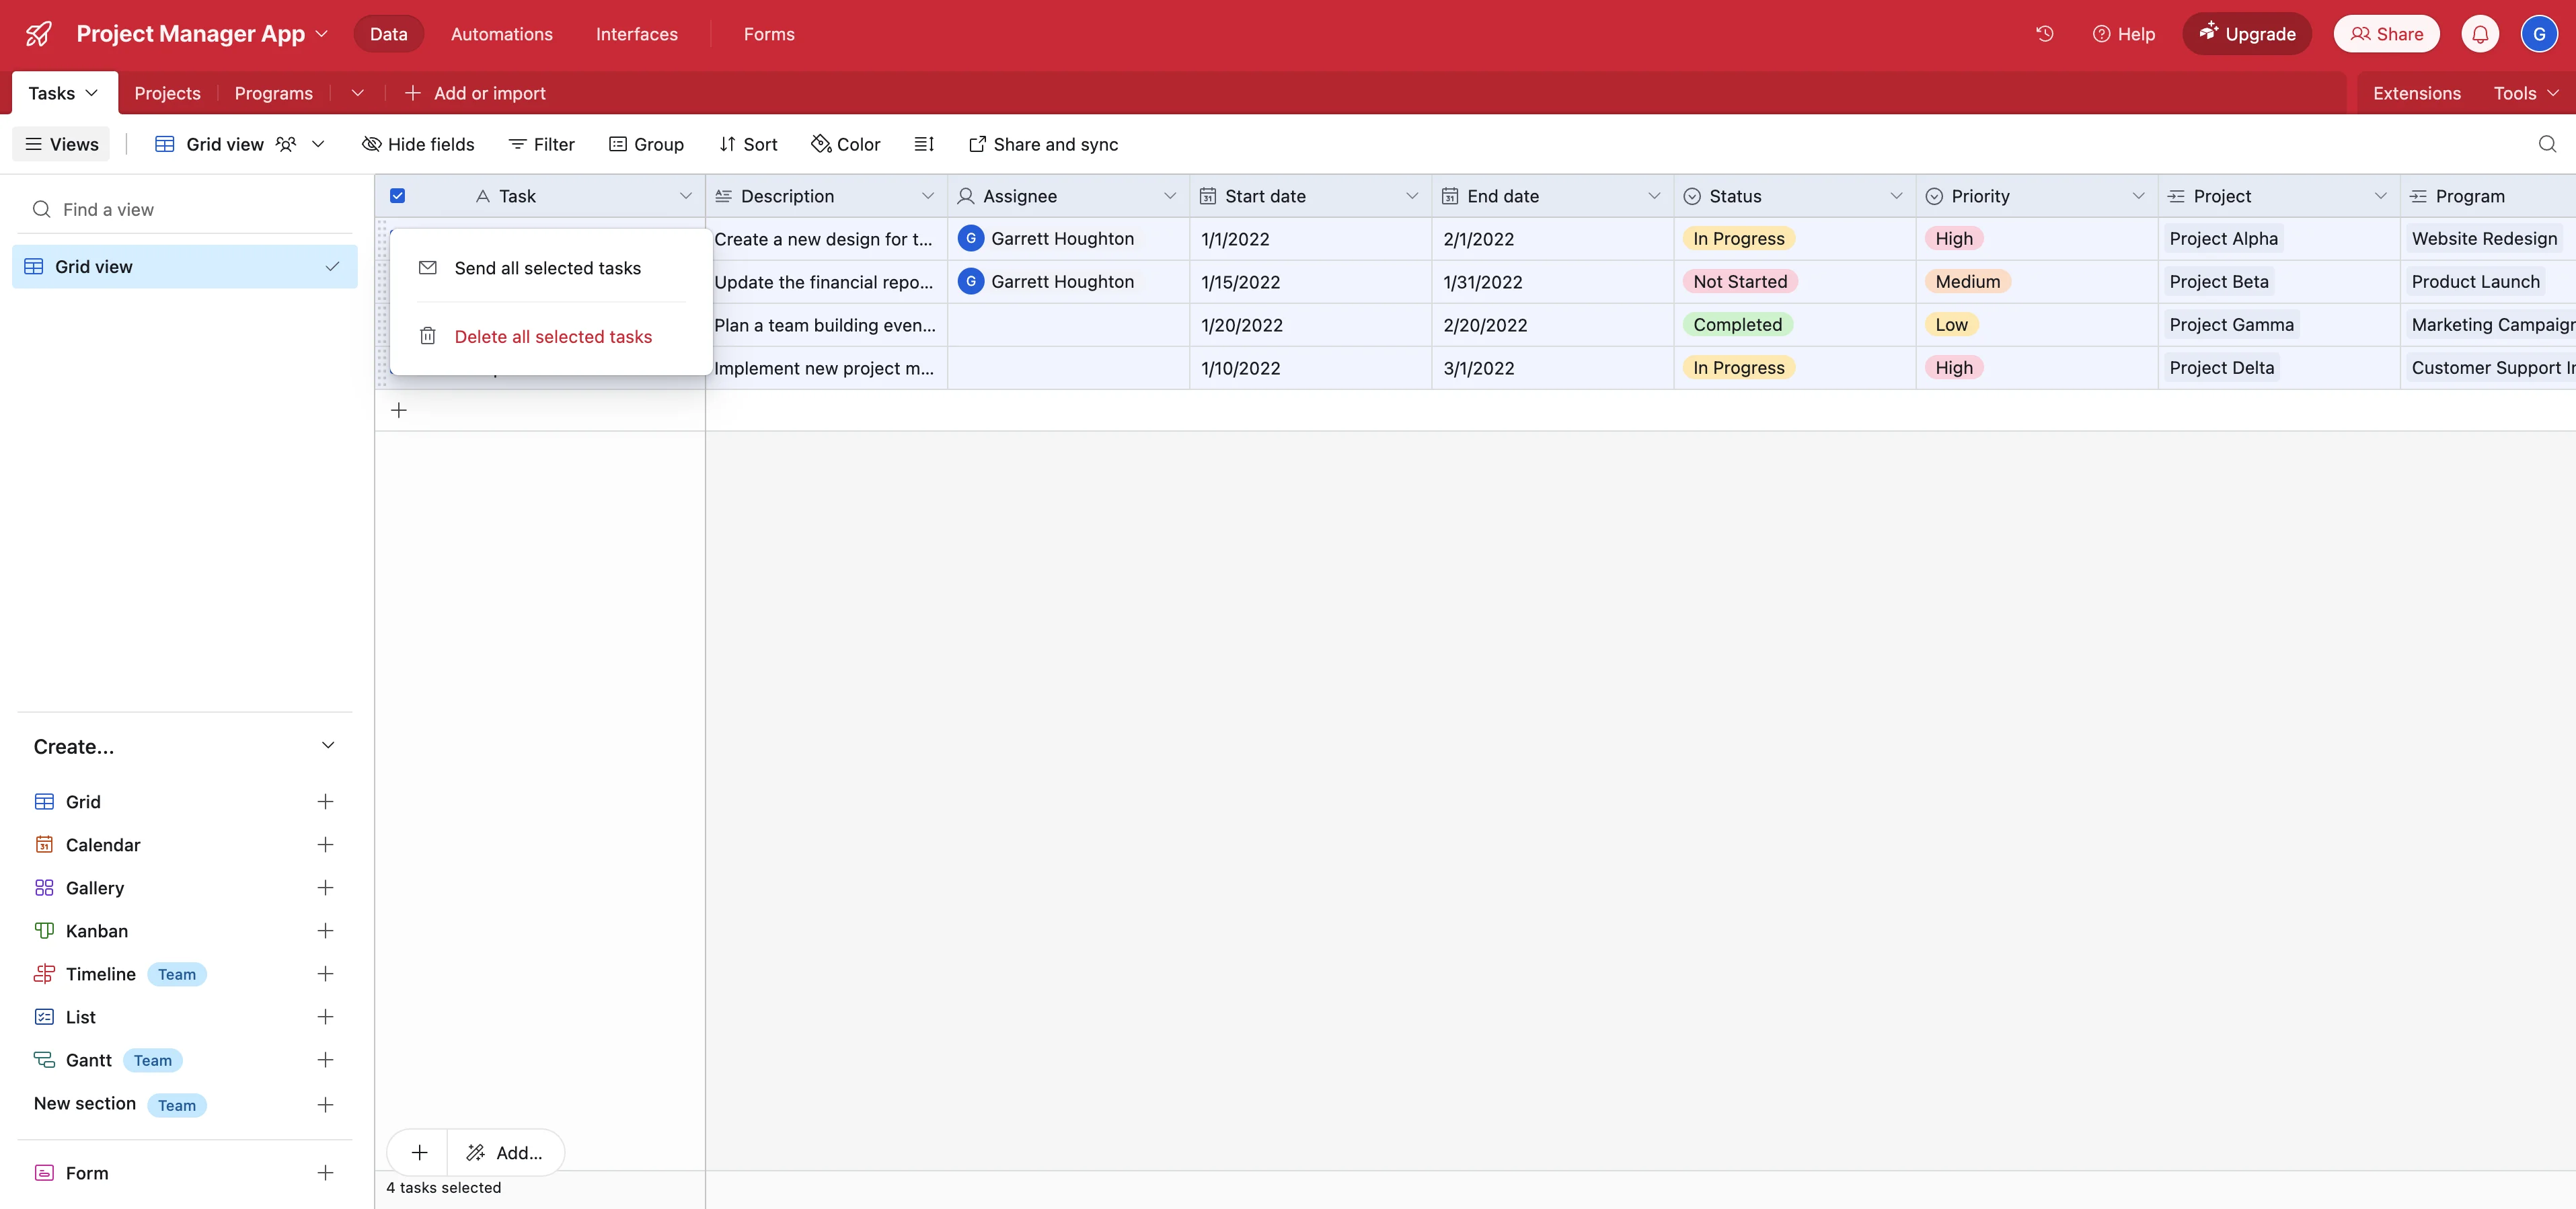The image size is (2576, 1209).
Task: Click the search magnifier icon
Action: coord(2546,144)
